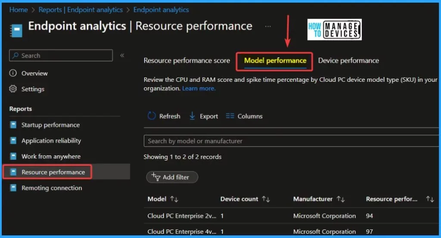Sort by Resource performance column arrows
The image size is (441, 238).
[430, 199]
